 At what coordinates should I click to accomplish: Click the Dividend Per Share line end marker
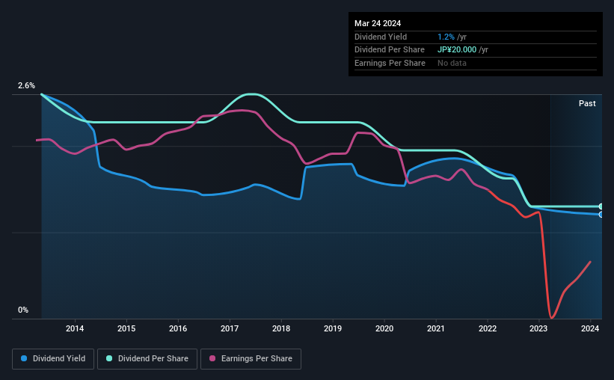[x=601, y=206]
